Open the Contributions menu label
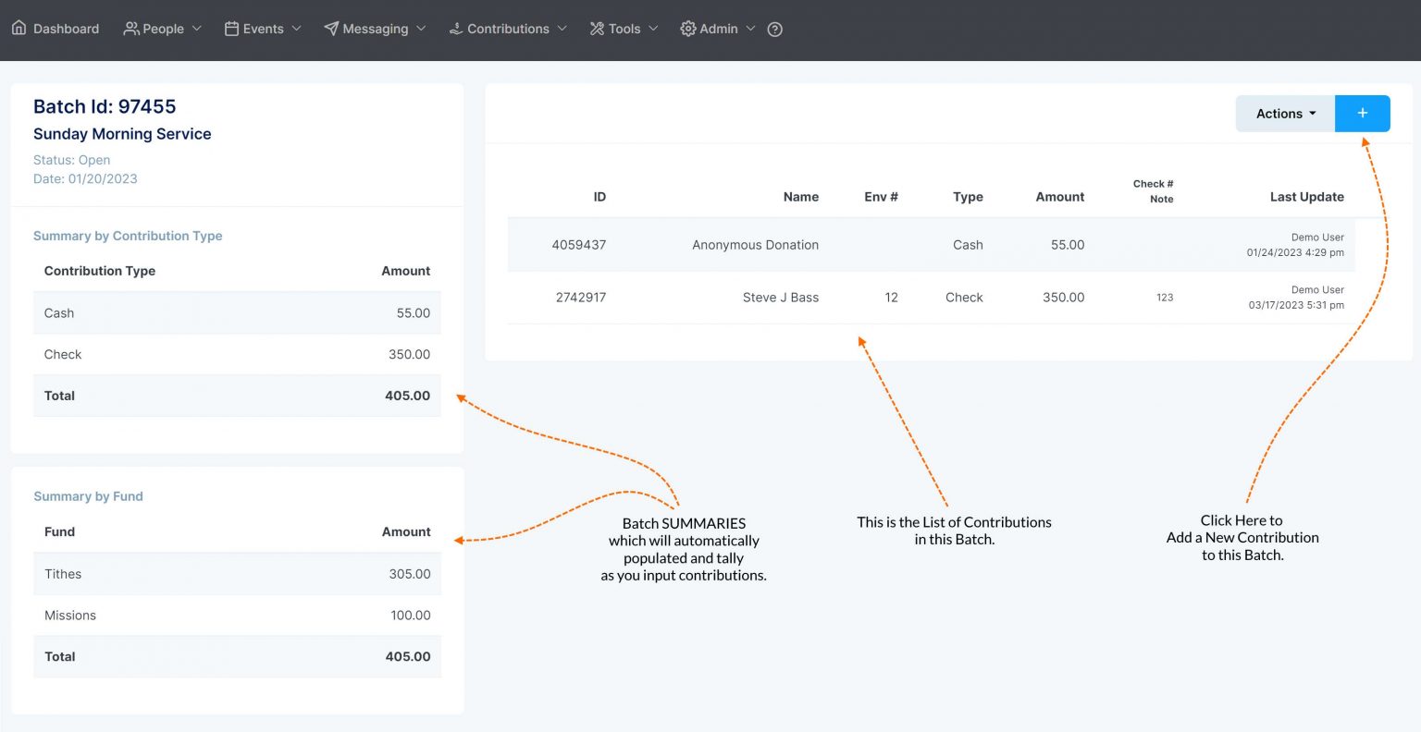The height and width of the screenshot is (732, 1421). [x=508, y=29]
